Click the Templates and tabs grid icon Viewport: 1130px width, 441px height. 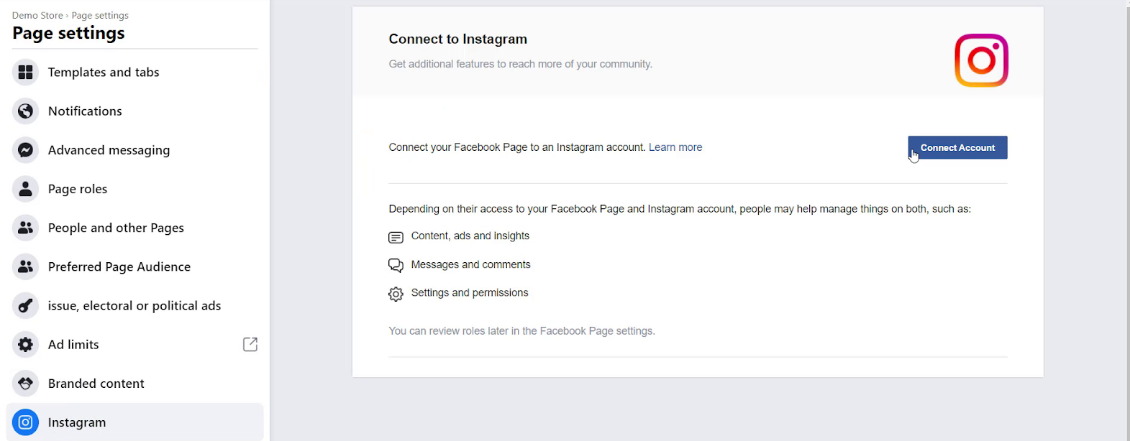point(25,72)
